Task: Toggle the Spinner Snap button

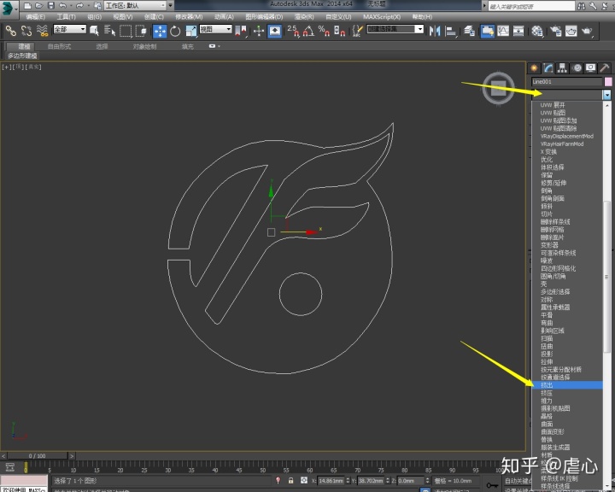Action: point(339,31)
